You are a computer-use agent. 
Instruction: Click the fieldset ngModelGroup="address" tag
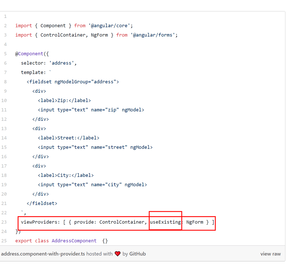point(73,82)
